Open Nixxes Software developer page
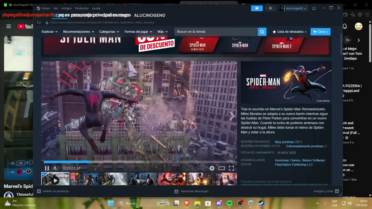This screenshot has height=209, width=372. [314, 160]
